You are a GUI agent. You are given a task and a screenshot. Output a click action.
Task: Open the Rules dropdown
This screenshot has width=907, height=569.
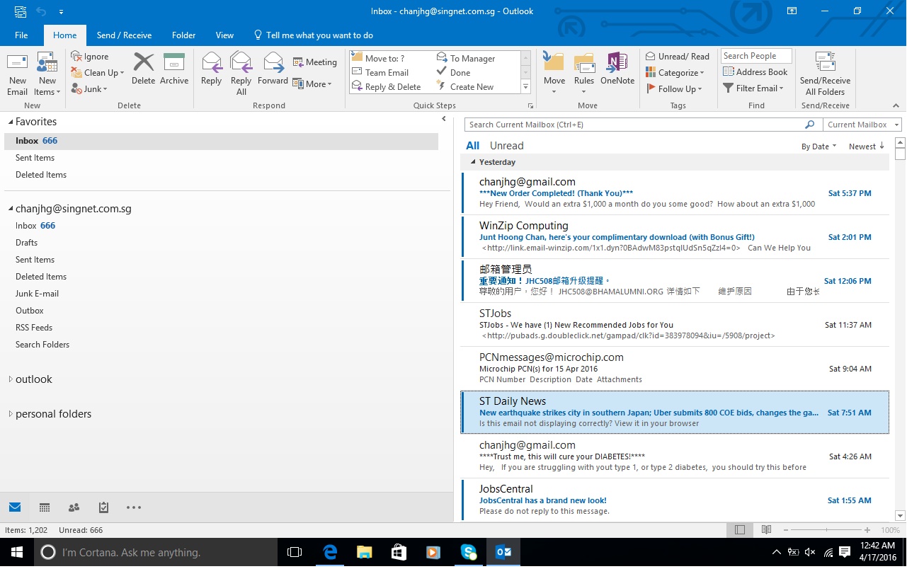click(x=584, y=74)
